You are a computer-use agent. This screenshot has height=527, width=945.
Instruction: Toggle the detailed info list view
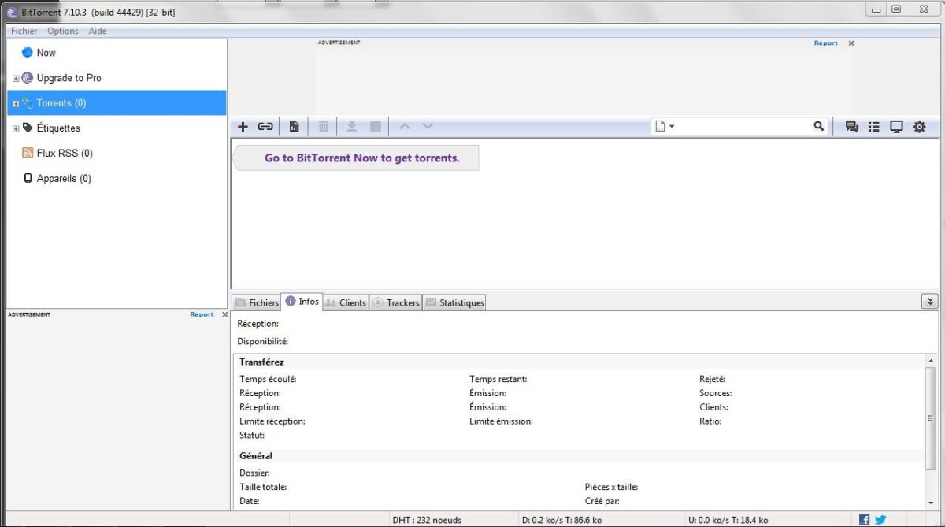[873, 126]
